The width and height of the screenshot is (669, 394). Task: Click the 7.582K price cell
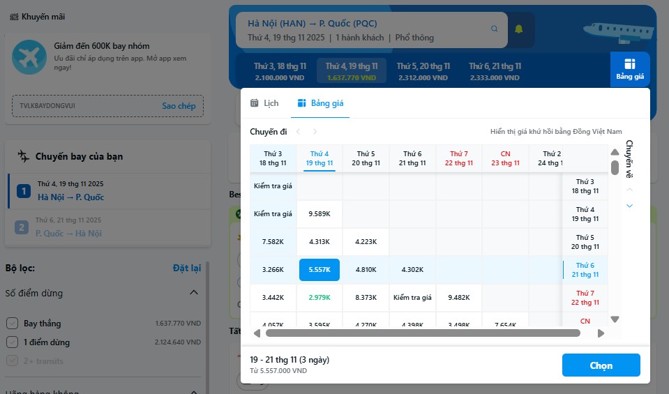click(x=273, y=242)
